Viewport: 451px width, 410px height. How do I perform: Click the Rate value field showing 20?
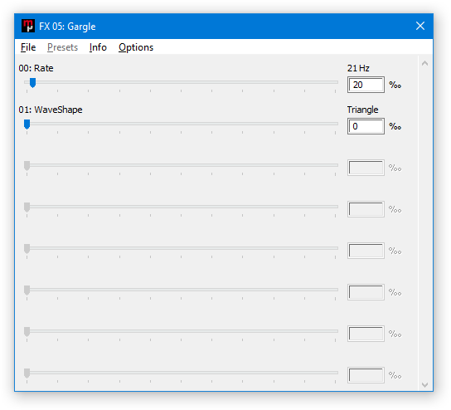[366, 85]
